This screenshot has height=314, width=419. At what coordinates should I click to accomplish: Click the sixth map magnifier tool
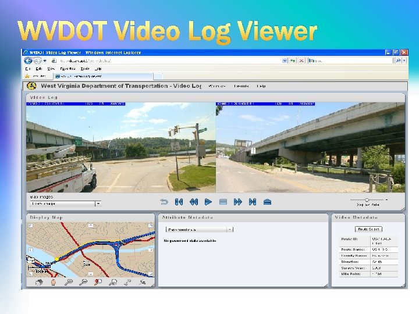pos(113,282)
